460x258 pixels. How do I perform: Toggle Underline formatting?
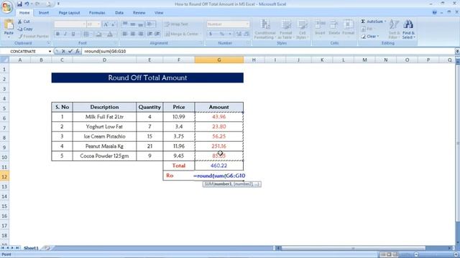[x=73, y=34]
